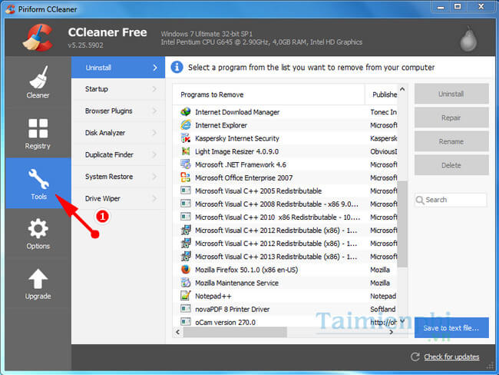Click the Internet Explorer icon
The height and width of the screenshot is (375, 499).
coord(186,125)
